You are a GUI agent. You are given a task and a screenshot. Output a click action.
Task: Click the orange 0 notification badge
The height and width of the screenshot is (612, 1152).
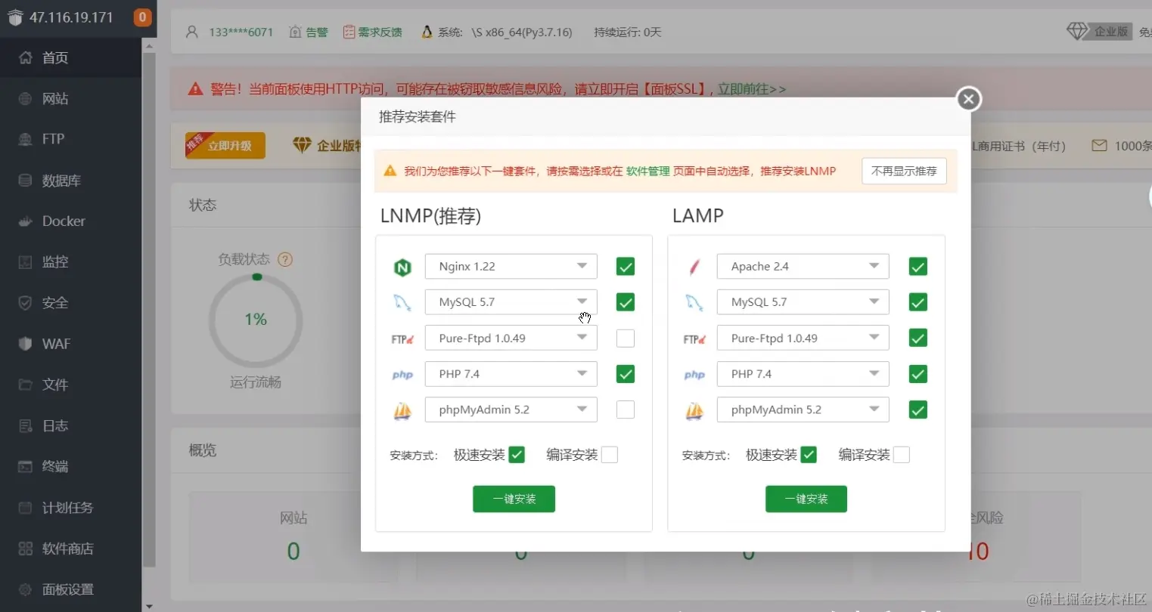tap(142, 17)
